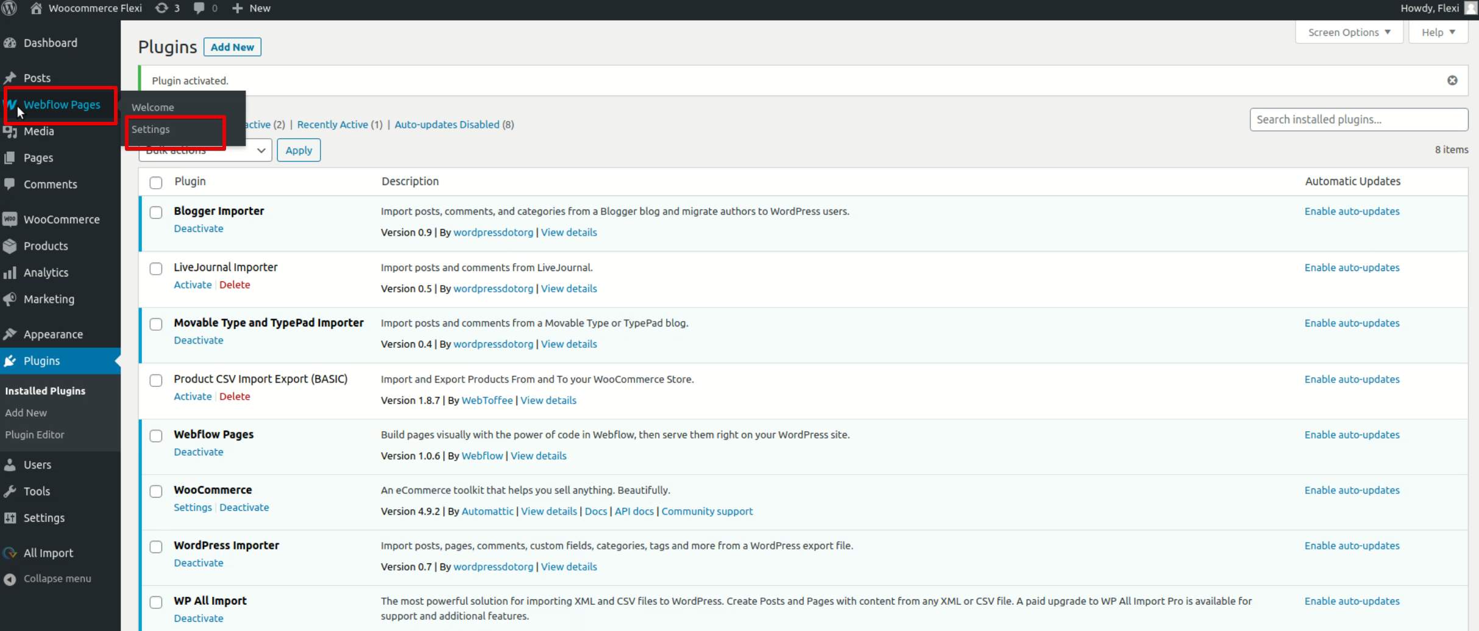This screenshot has width=1479, height=631.
Task: Dismiss the Plugin activated notice
Action: click(x=1452, y=80)
